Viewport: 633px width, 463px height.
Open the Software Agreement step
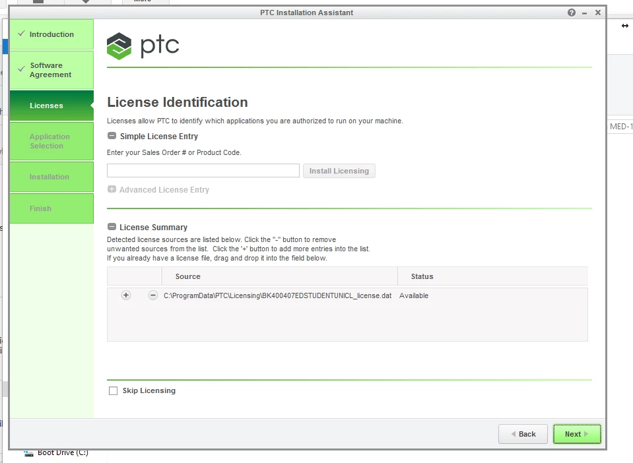(51, 70)
